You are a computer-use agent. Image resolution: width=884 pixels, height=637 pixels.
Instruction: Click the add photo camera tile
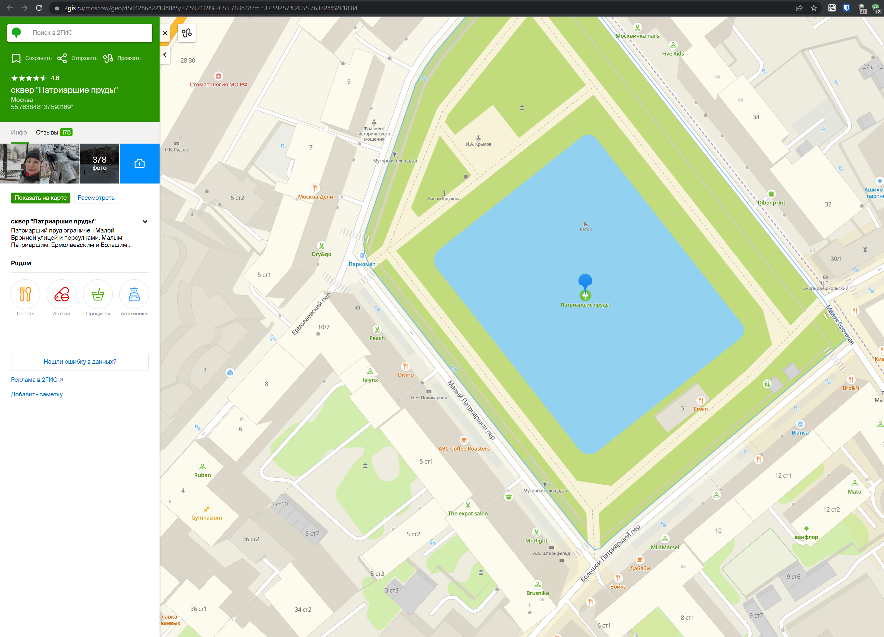click(x=140, y=164)
